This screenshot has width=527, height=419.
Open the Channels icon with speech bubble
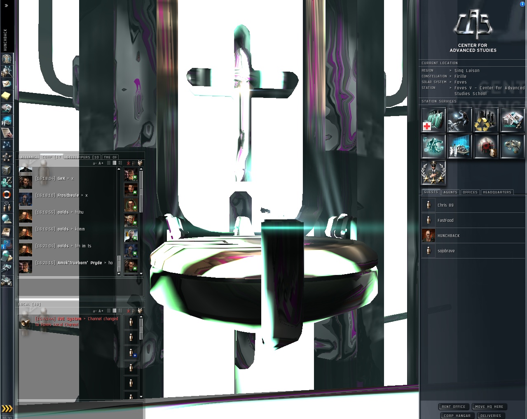tap(7, 207)
